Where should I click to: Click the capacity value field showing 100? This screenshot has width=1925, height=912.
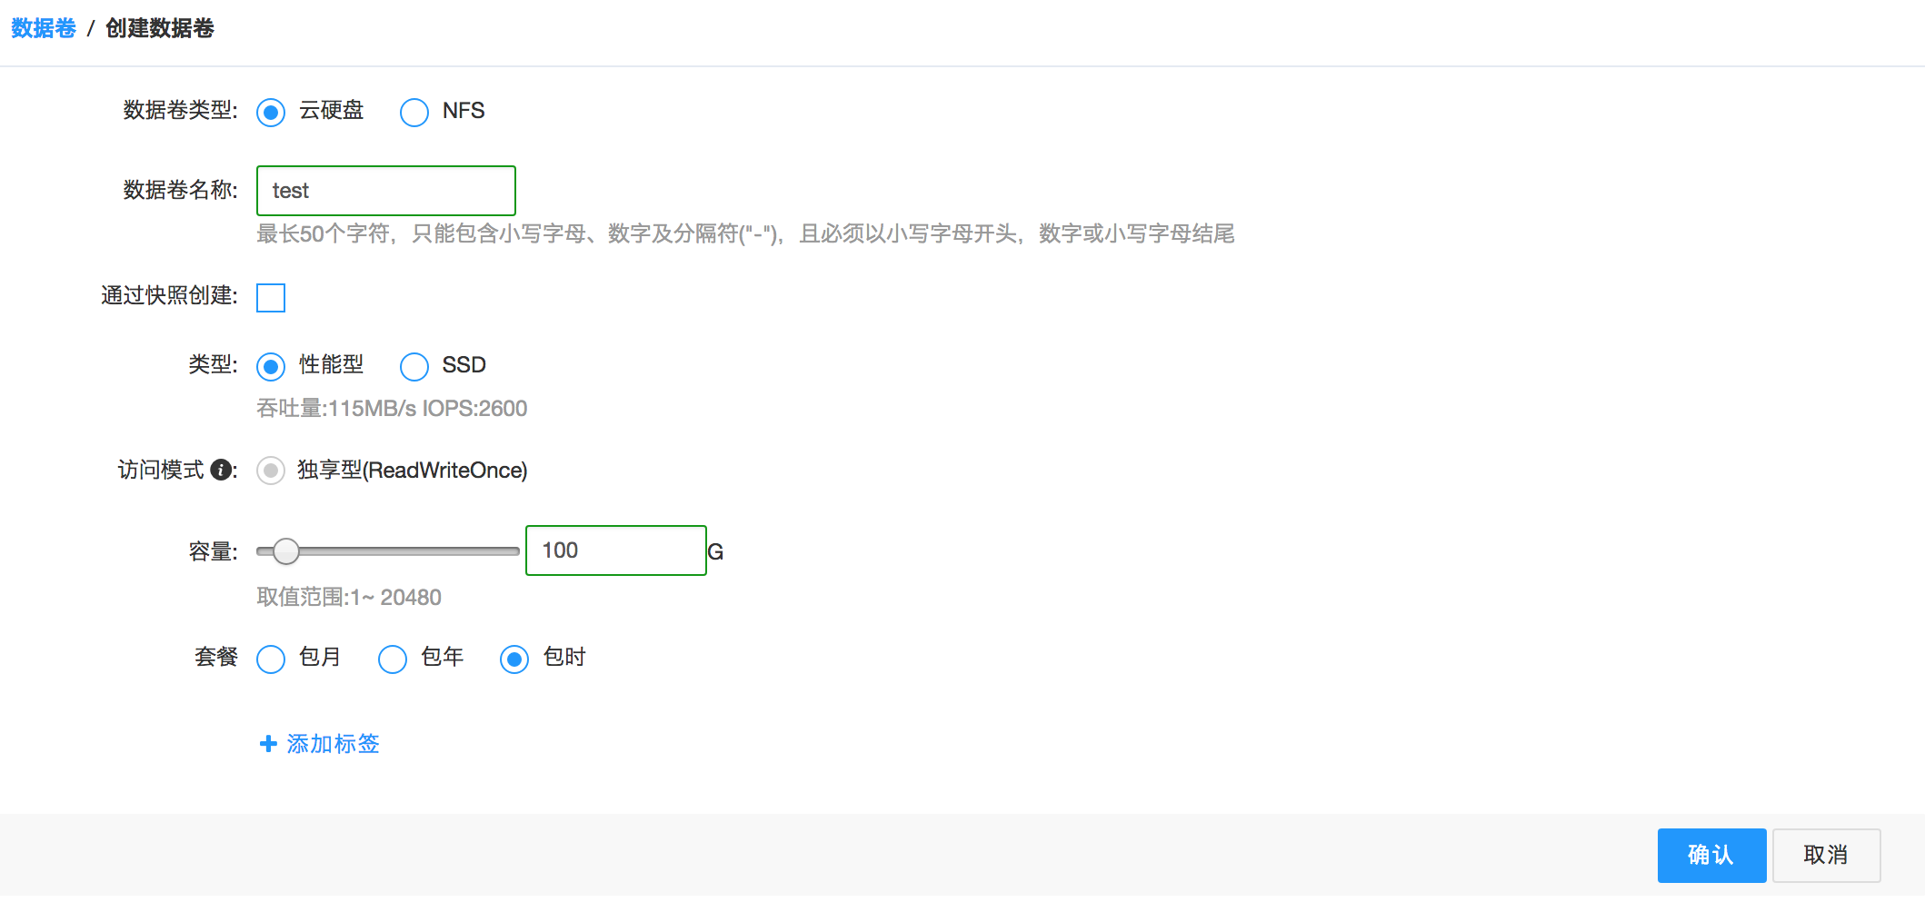[615, 550]
